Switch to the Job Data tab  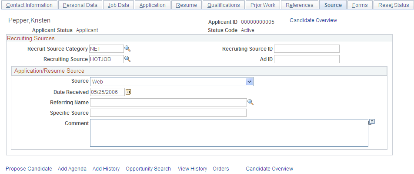click(x=118, y=5)
